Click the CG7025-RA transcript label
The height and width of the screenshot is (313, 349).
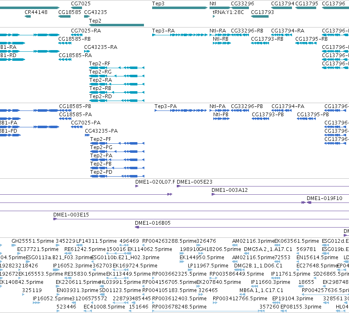tap(86, 30)
